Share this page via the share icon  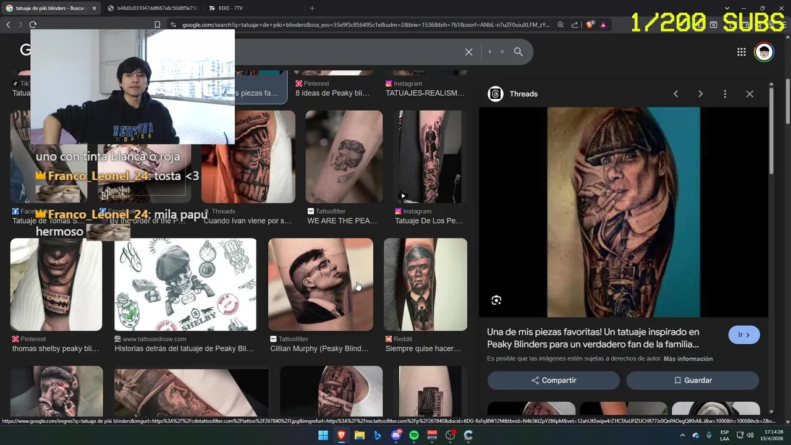pos(575,25)
